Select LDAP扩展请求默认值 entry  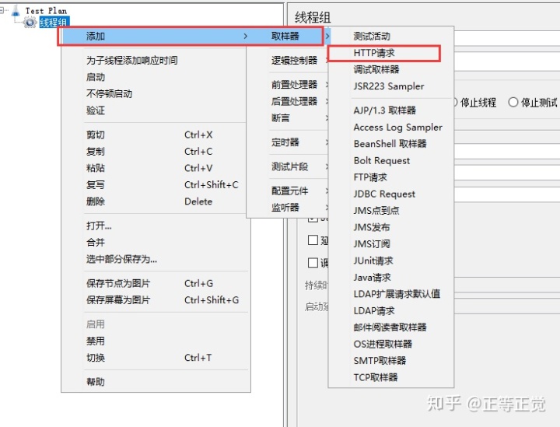390,294
